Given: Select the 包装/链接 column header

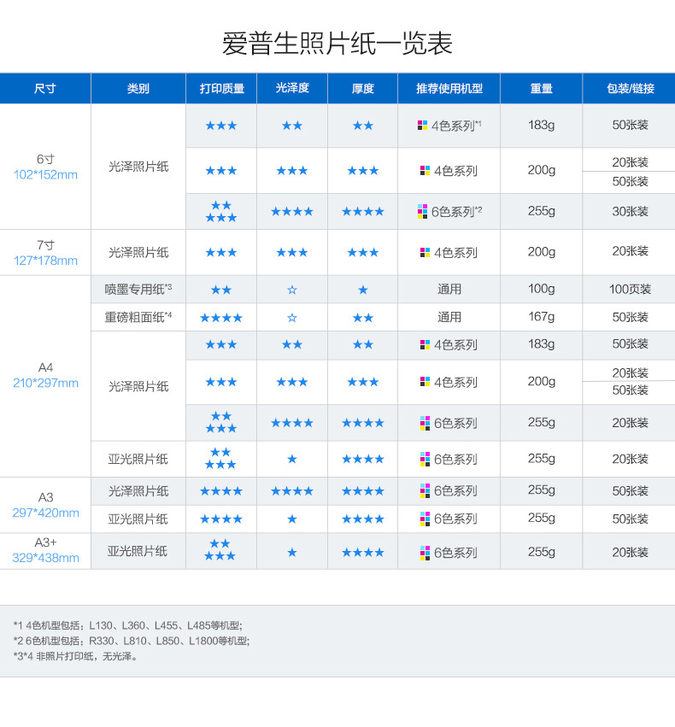Looking at the screenshot, I should point(629,88).
